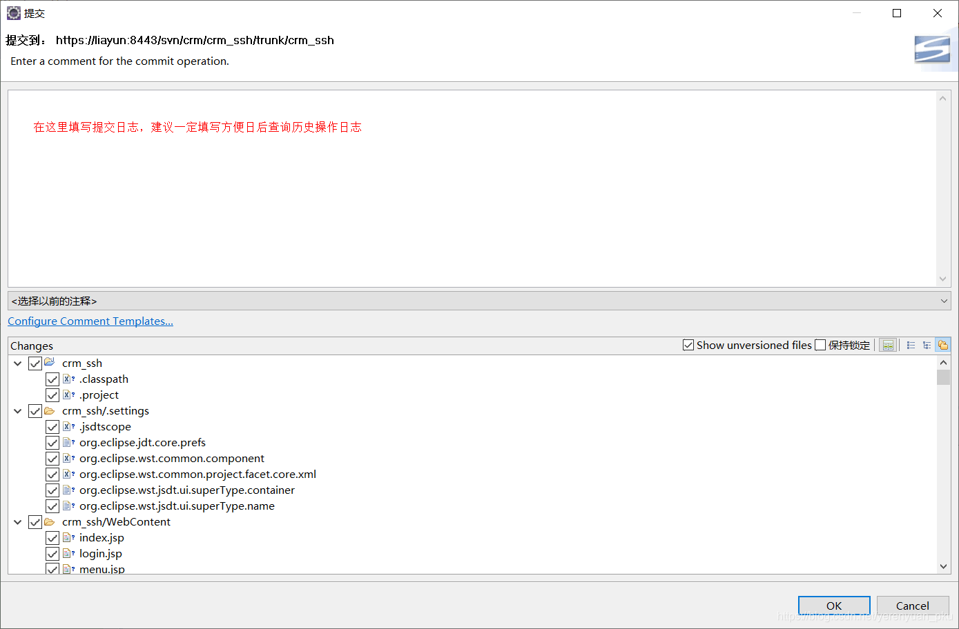Screen dimensions: 959x629
Task: Click the project.facet.core.xml file icon
Action: tap(68, 474)
